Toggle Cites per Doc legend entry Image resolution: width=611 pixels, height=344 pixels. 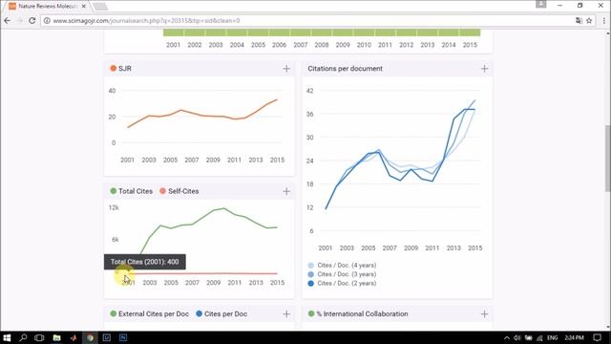coord(221,314)
